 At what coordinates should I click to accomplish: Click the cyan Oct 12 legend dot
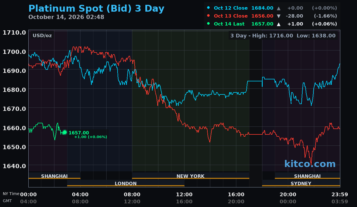coord(209,7)
